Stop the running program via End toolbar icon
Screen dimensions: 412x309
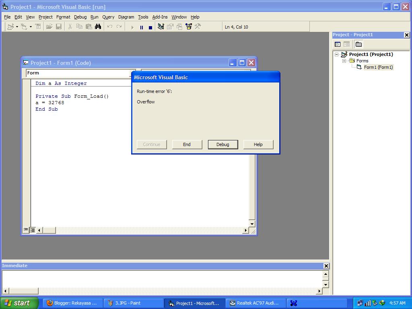pos(150,27)
